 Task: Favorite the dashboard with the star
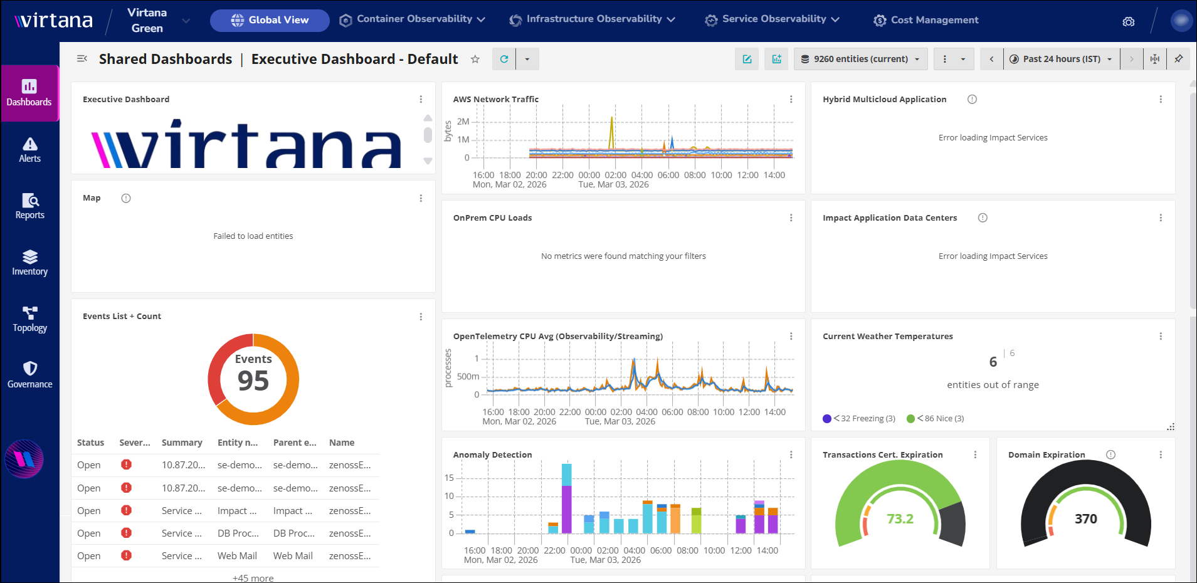pos(475,59)
